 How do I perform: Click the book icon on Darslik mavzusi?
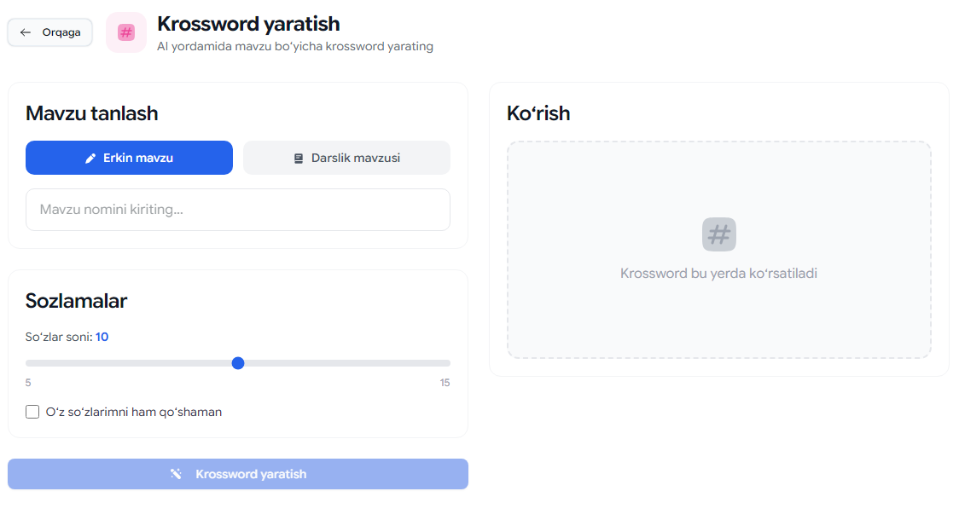point(299,158)
